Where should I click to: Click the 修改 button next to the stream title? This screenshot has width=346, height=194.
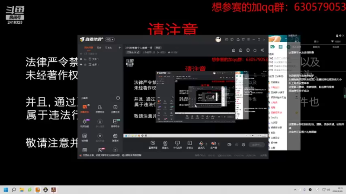[158, 47]
